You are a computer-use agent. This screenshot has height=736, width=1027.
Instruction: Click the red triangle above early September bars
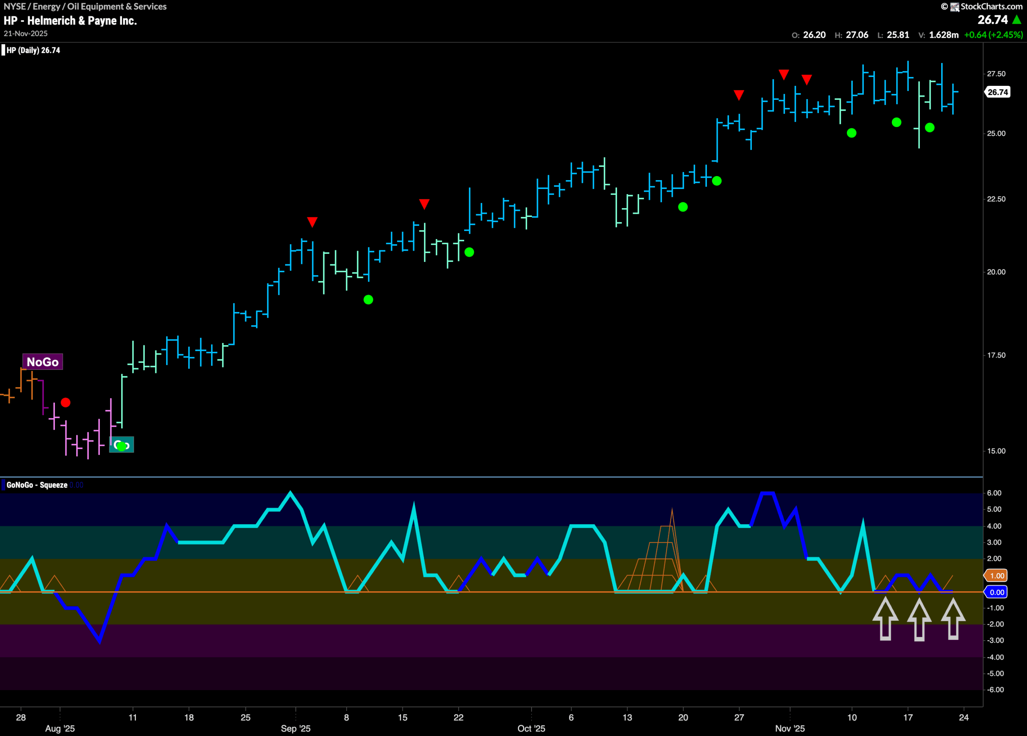click(x=312, y=222)
